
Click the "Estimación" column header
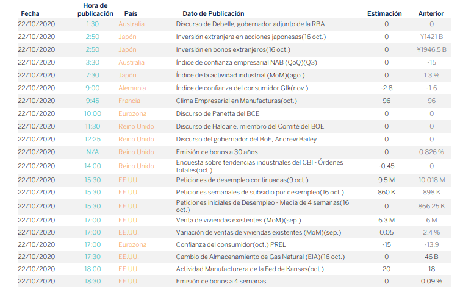coord(384,13)
